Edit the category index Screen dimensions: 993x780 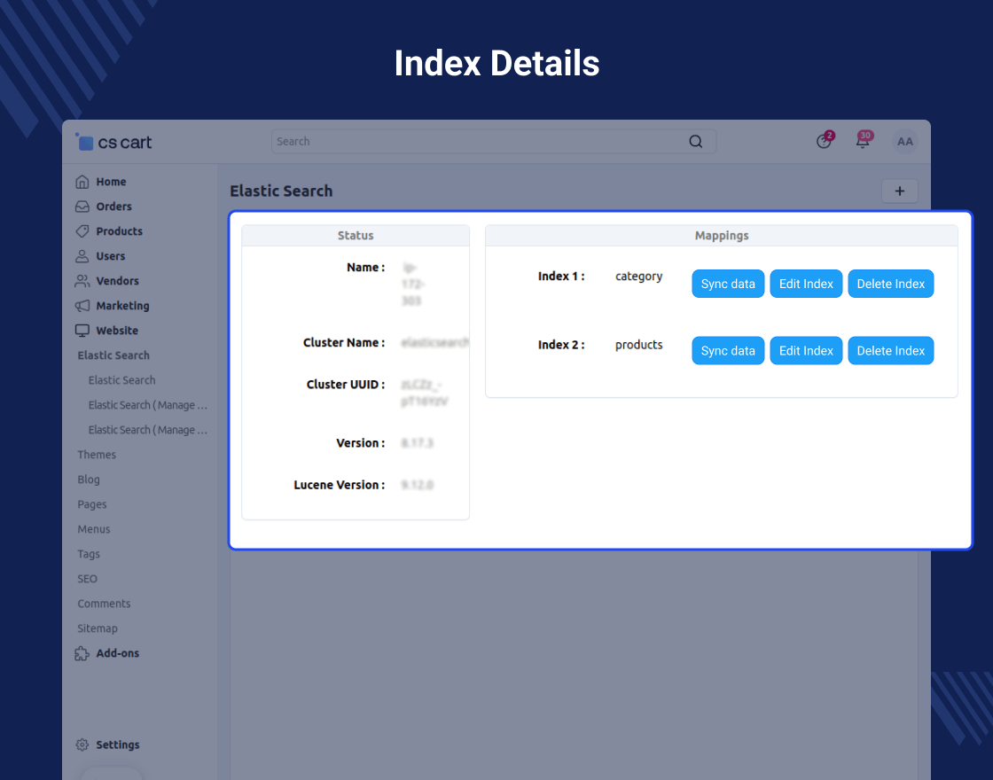coord(806,284)
